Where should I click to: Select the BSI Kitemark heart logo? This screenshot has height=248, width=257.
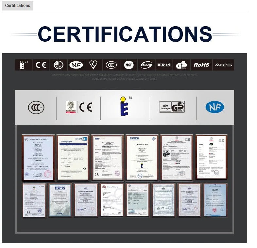click(94, 65)
